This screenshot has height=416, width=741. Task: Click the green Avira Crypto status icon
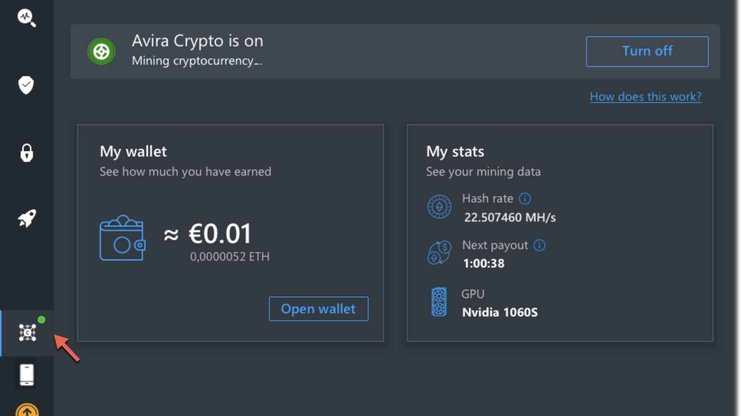(101, 51)
